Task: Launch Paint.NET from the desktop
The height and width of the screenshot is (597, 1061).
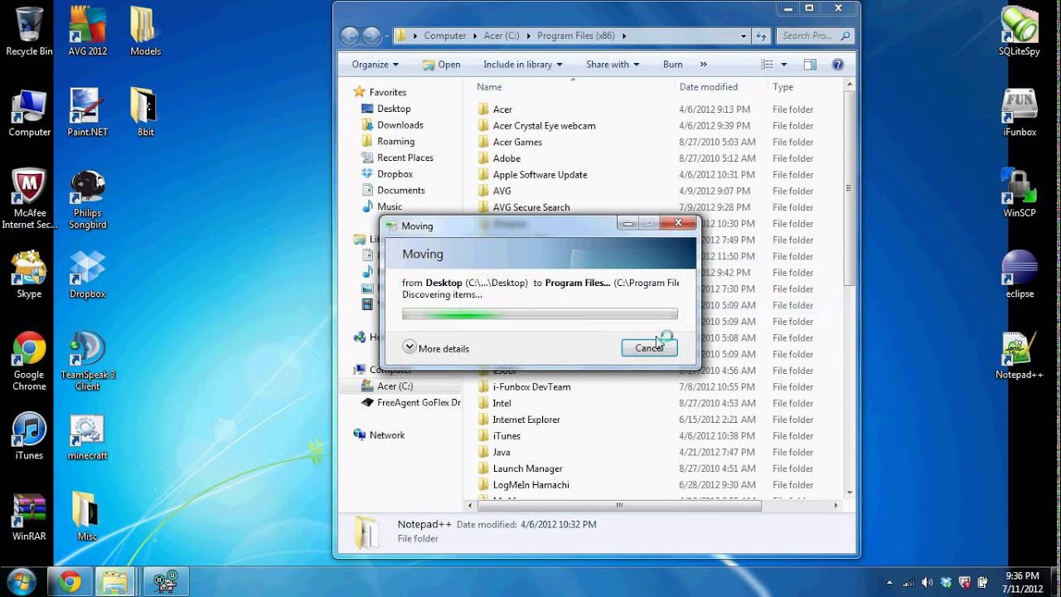Action: [x=88, y=113]
